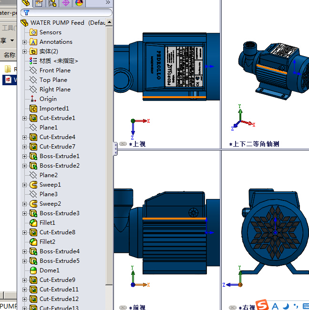Select the Annotations folder icon
Viewport: 309px width, 310px height.
click(33, 42)
